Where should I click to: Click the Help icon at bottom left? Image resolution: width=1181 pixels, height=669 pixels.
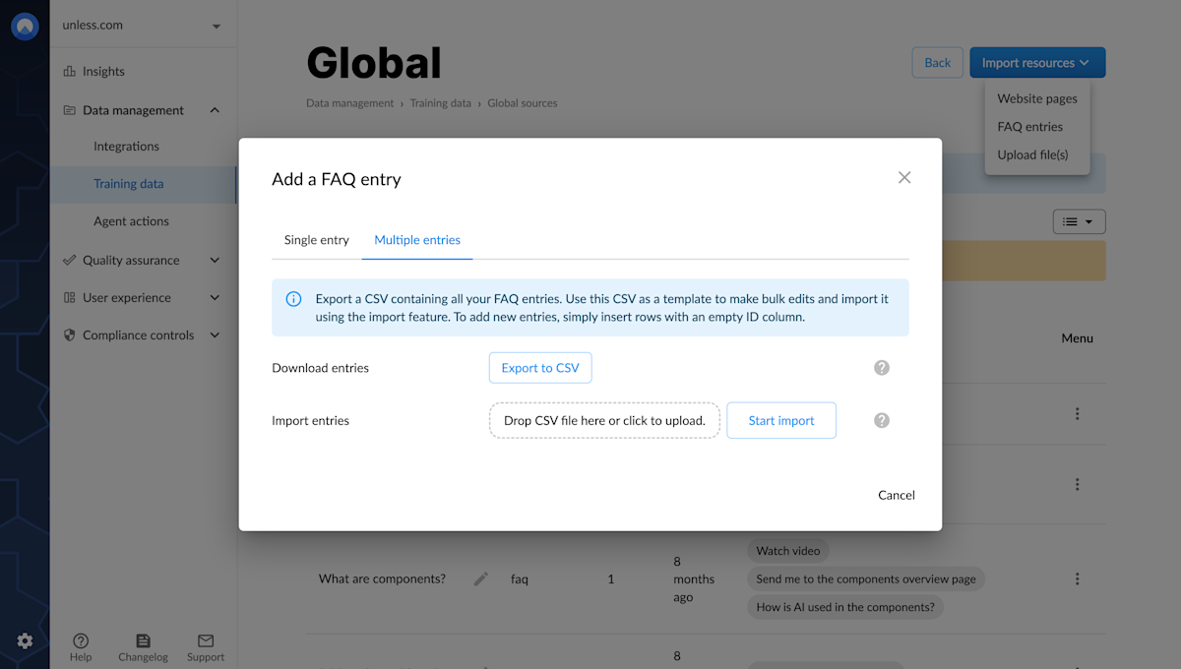pos(81,641)
